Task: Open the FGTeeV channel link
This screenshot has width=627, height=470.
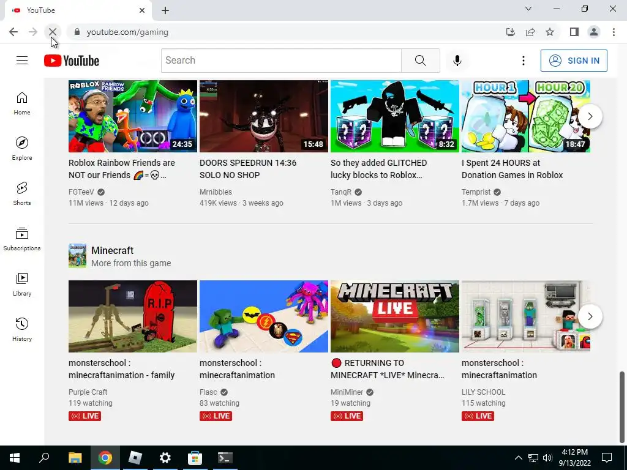Action: [81, 192]
